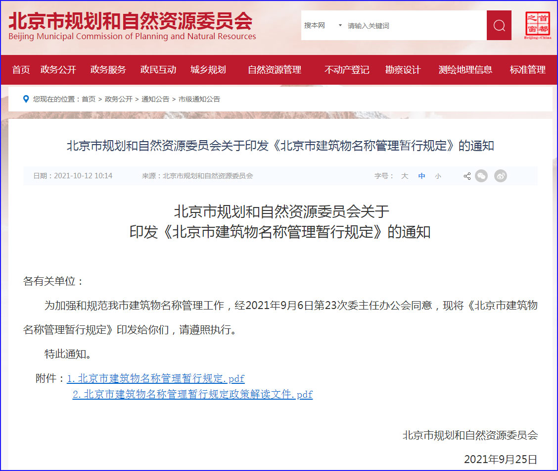This screenshot has height=471, width=558.
Task: Select 测绘地理信息 in the navigation bar
Action: pyautogui.click(x=465, y=70)
